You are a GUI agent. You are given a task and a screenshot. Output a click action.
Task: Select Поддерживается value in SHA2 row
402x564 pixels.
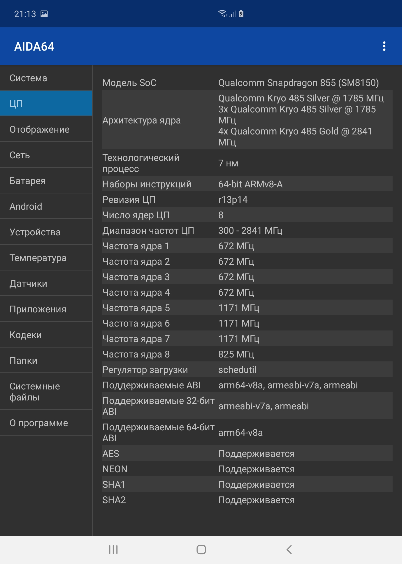click(256, 500)
